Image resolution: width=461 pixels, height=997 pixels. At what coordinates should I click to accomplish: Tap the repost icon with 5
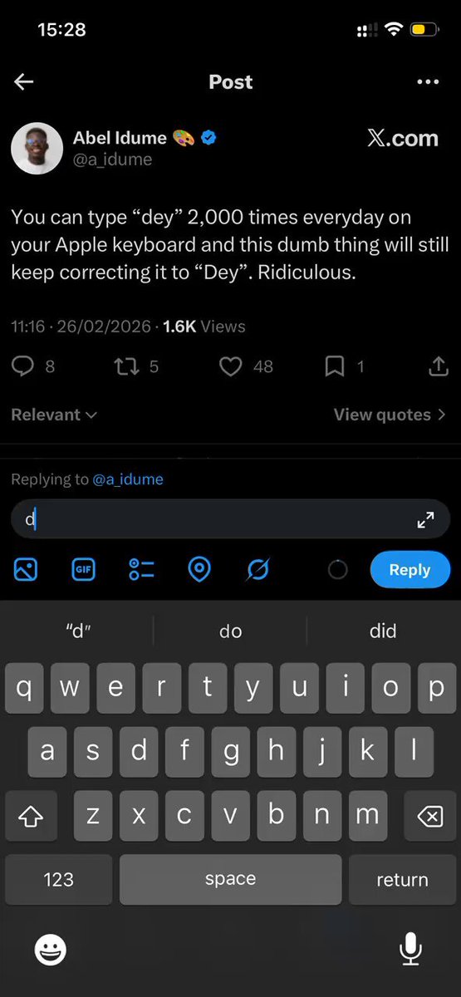[x=127, y=366]
